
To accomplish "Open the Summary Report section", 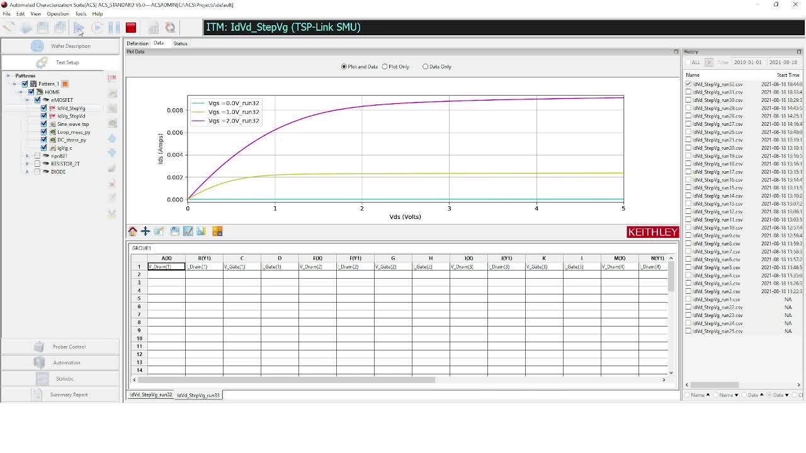I will [x=69, y=394].
